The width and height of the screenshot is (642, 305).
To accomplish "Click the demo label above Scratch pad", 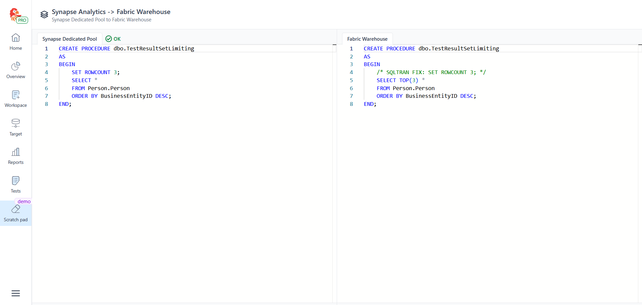I will click(24, 202).
